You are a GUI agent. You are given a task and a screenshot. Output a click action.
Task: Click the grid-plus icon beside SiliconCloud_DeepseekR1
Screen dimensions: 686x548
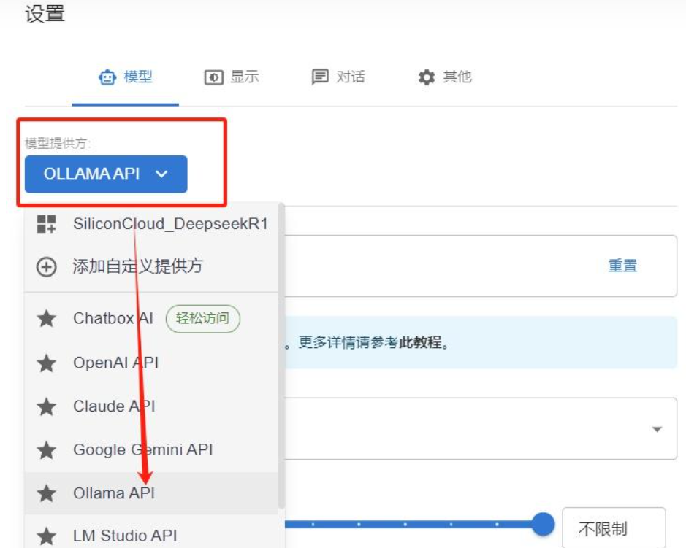coord(46,224)
